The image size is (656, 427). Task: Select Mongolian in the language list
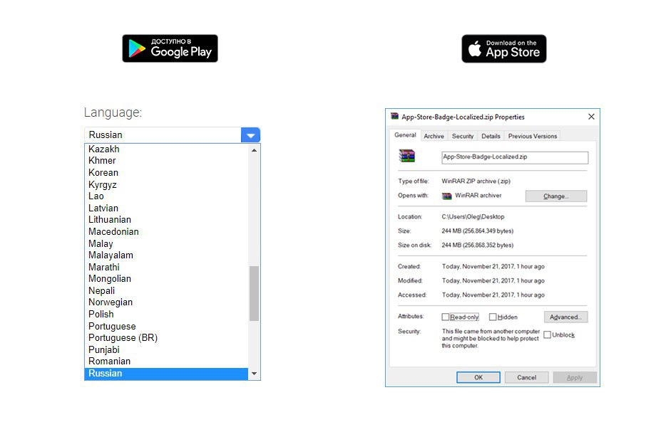[166, 278]
